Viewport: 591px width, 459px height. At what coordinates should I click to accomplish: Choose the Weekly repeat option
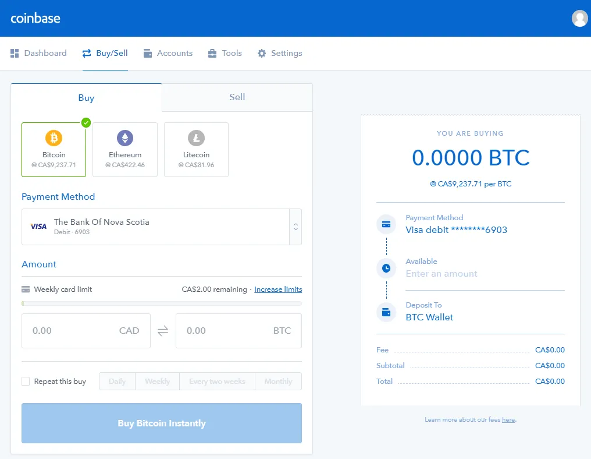[x=157, y=382]
